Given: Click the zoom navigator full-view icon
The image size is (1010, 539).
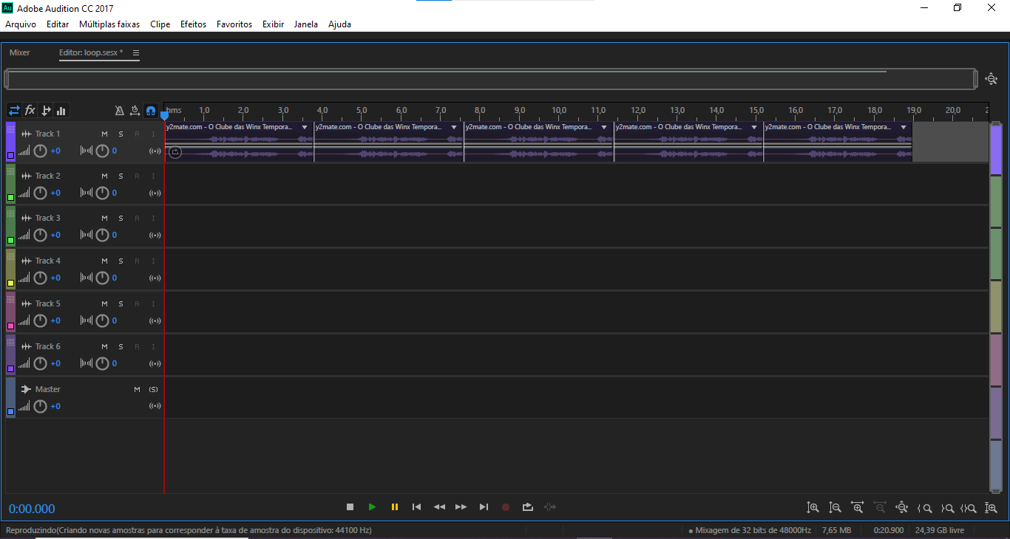Looking at the screenshot, I should pos(992,79).
